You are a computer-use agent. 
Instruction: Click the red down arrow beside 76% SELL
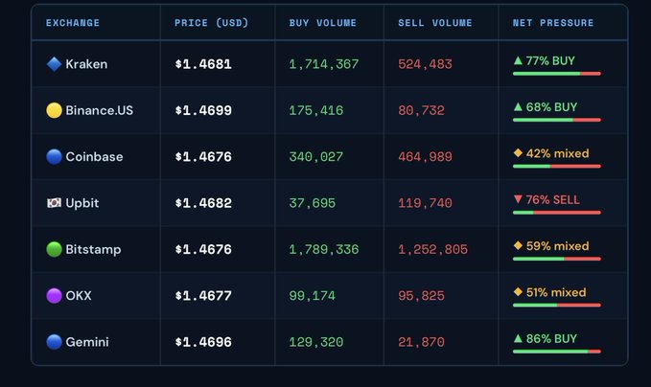(x=518, y=199)
